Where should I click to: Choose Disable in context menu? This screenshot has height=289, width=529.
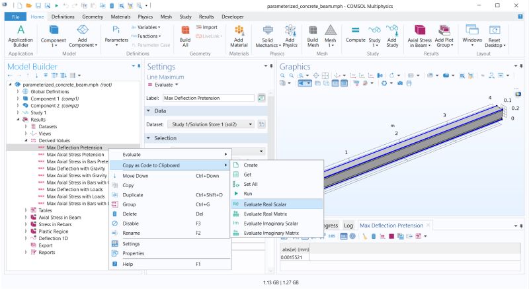pyautogui.click(x=170, y=224)
